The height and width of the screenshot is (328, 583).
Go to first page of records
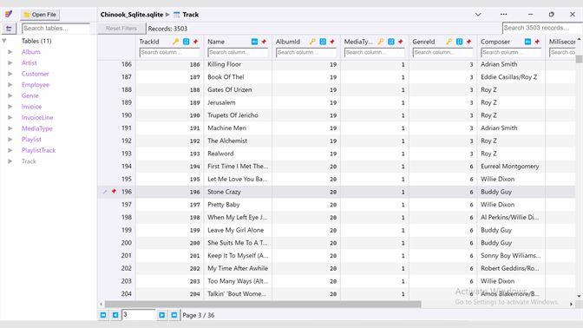click(103, 315)
